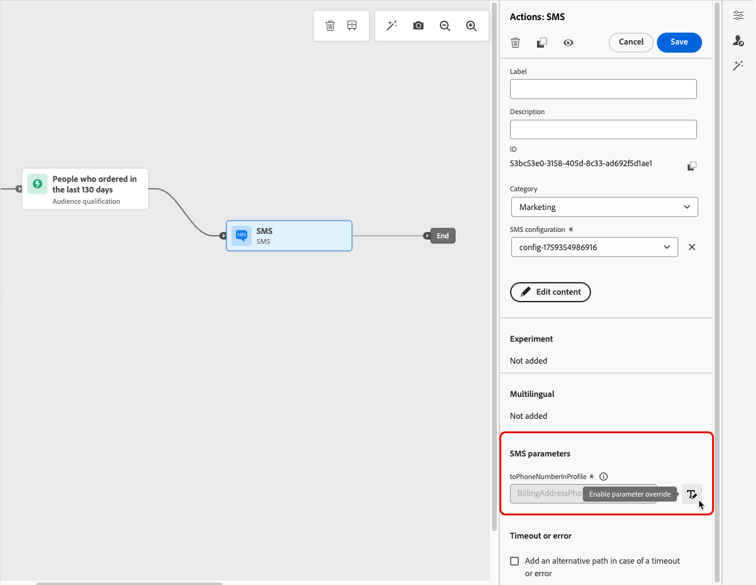Click the Save button
Viewport: 756px width, 585px height.
[679, 42]
